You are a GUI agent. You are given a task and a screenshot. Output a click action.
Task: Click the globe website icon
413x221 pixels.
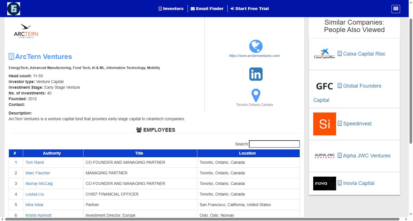click(256, 46)
